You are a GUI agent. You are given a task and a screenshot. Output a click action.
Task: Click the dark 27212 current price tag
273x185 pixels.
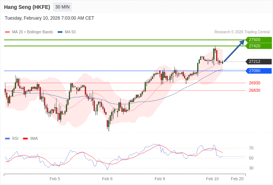coord(259,62)
